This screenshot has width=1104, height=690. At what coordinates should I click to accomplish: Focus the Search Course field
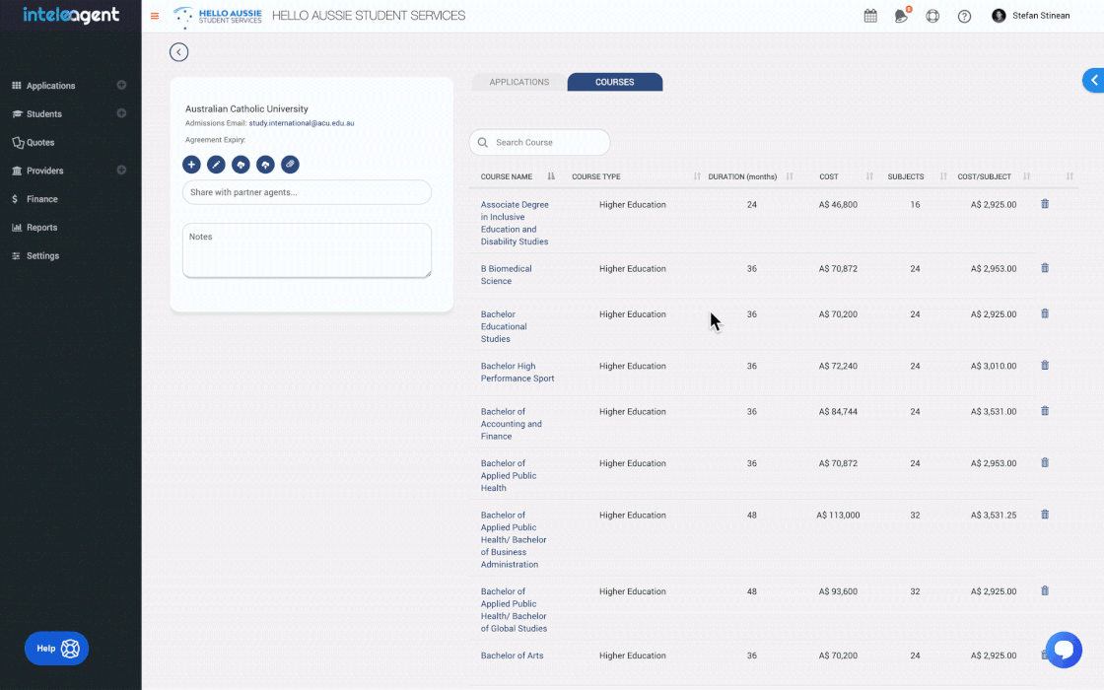(547, 142)
